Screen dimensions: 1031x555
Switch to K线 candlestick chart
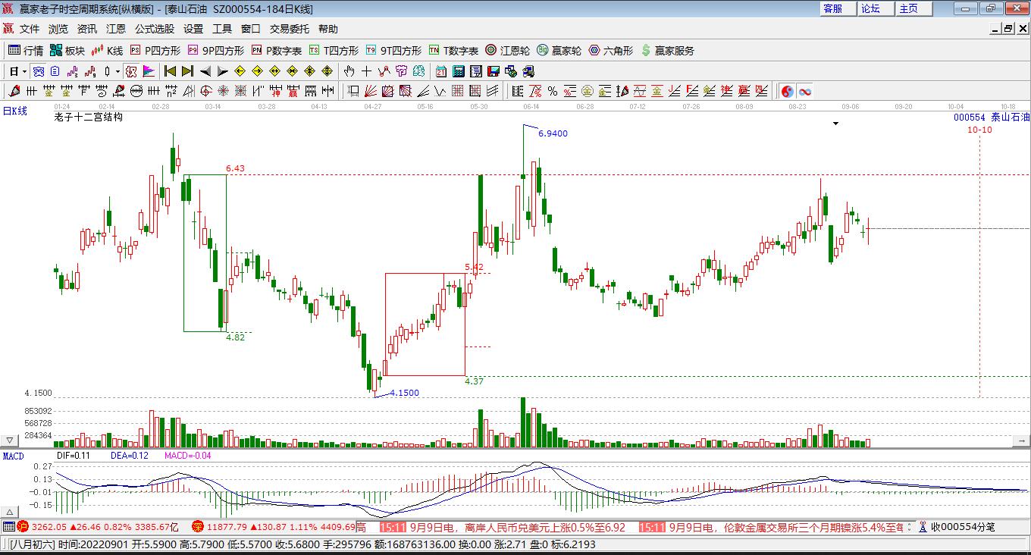[107, 51]
